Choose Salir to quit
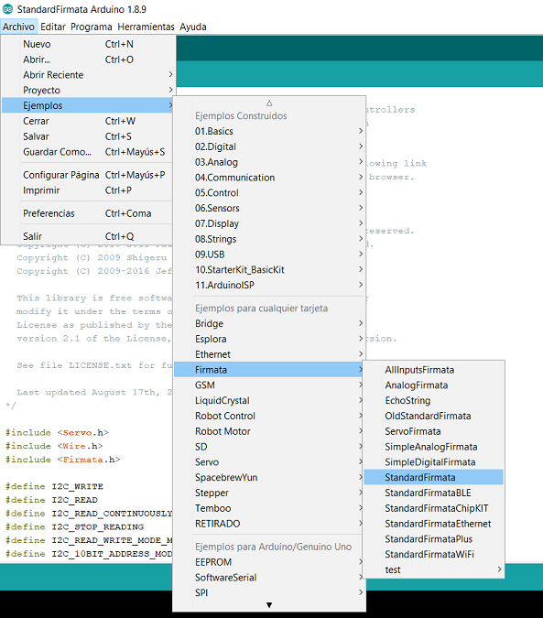The image size is (543, 618). point(88,236)
